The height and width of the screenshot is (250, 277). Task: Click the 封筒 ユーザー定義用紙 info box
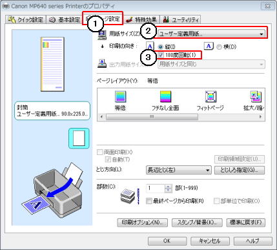pyautogui.click(x=52, y=110)
